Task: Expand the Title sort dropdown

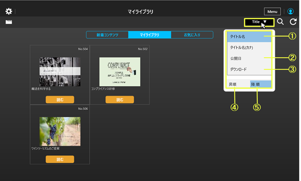Action: click(259, 22)
